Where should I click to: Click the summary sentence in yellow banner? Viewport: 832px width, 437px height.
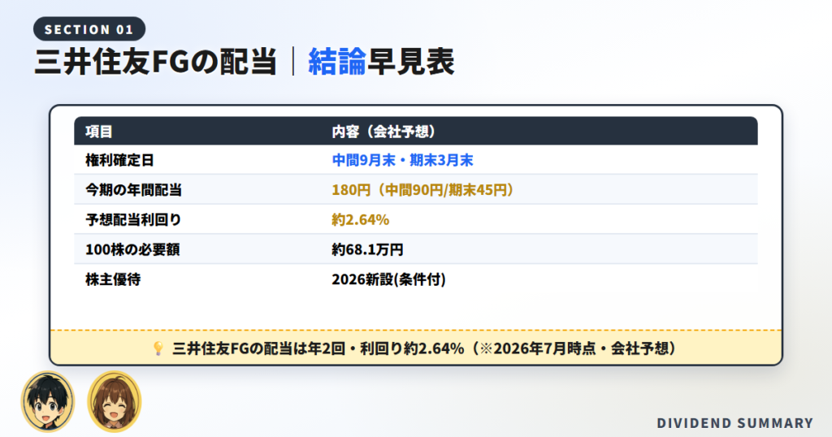click(x=424, y=348)
